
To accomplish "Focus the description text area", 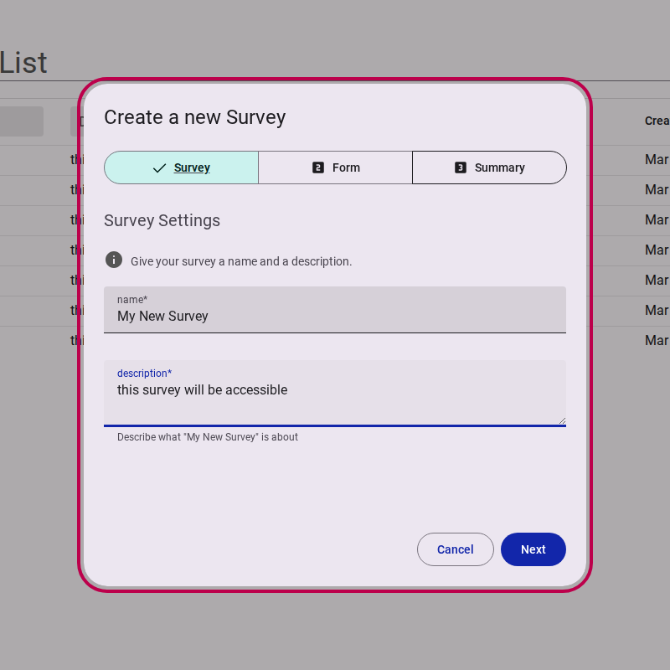I will click(335, 393).
